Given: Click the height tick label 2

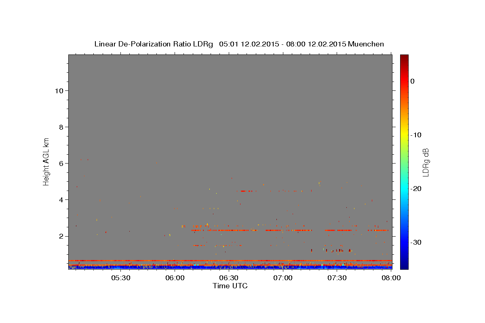Looking at the screenshot, I should 61,236.
